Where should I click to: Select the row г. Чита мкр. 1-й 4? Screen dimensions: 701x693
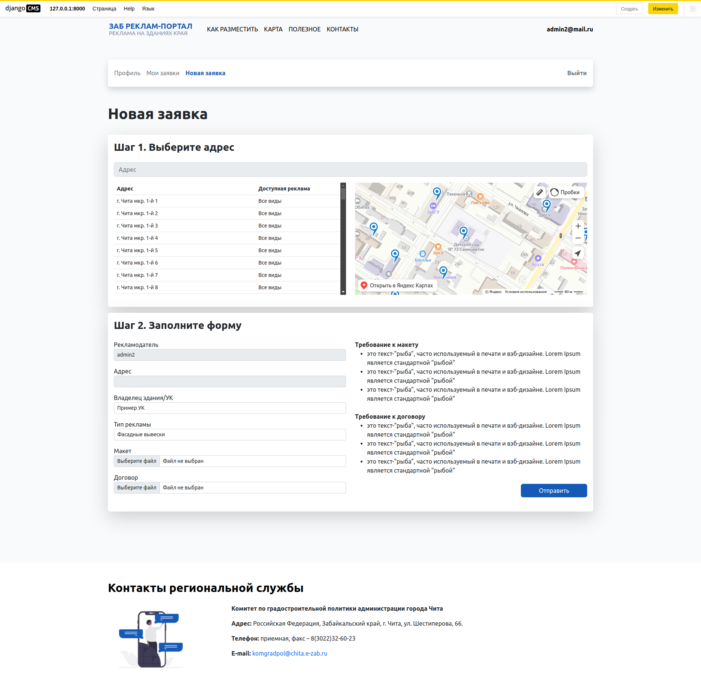click(x=227, y=238)
